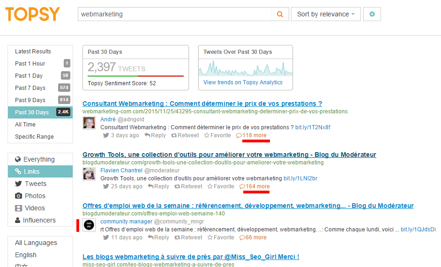
Task: Open bit.ly/1T2Nx8f short link
Action: [313, 127]
